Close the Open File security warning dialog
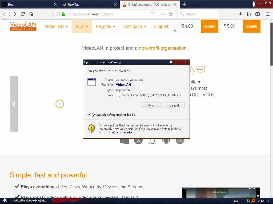273x204 pixels. (x=187, y=62)
